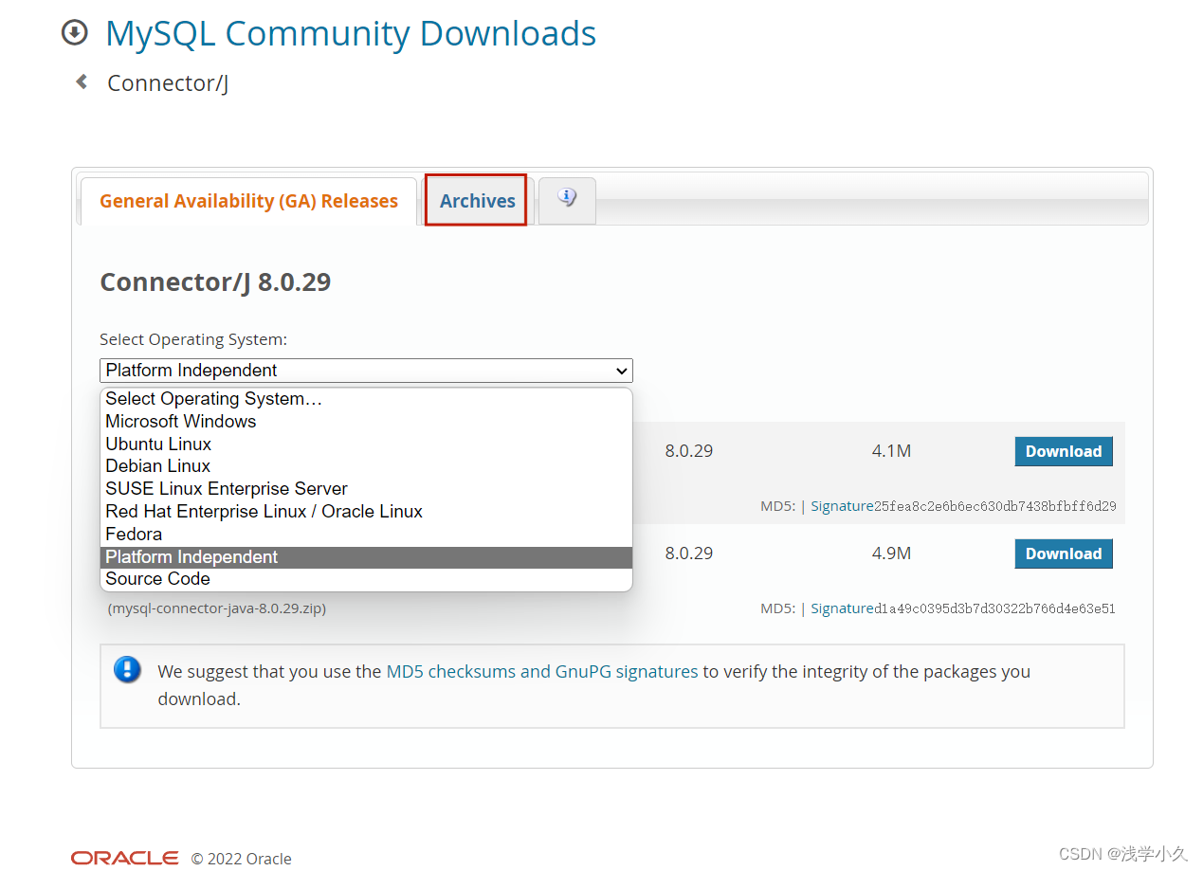Click the 4.9M file size text
The width and height of the screenshot is (1203, 871).
pyautogui.click(x=891, y=553)
